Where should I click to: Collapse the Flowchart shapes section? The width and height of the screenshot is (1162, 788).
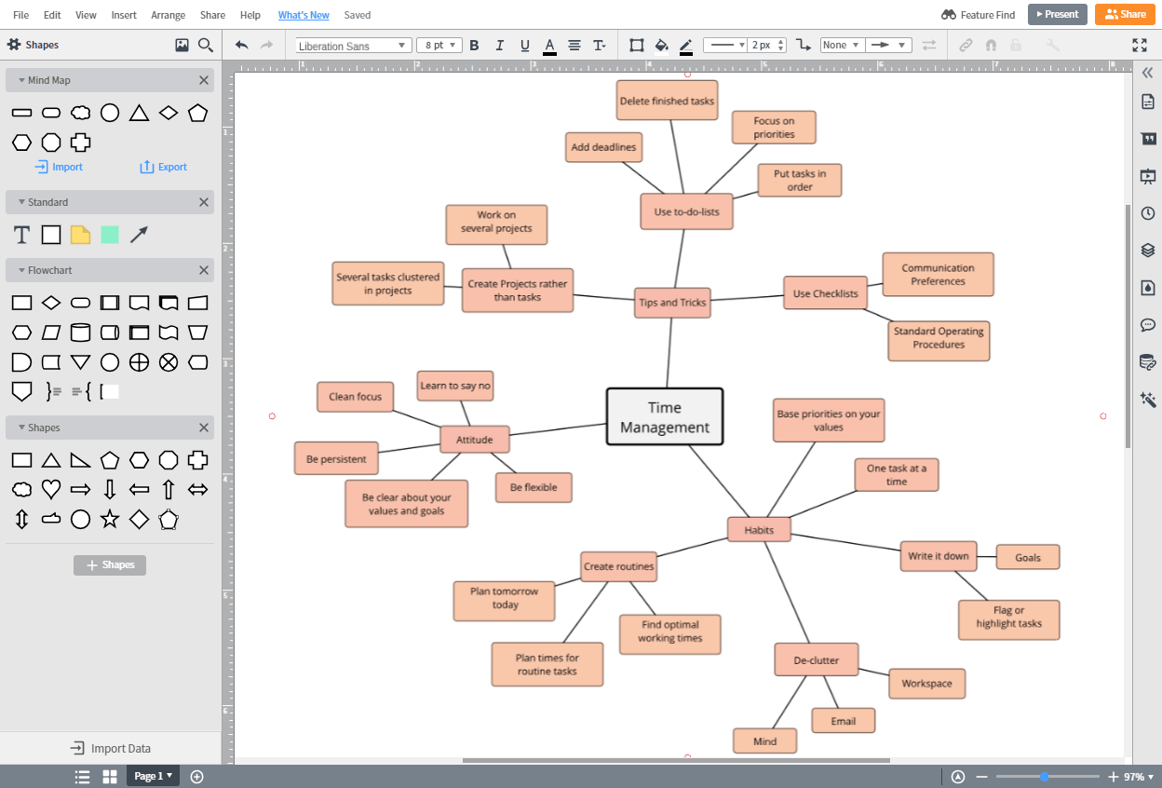pyautogui.click(x=22, y=270)
